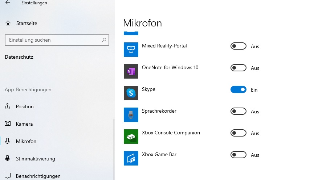The image size is (322, 180).
Task: Click the Startseite home icon
Action: pyautogui.click(x=8, y=23)
